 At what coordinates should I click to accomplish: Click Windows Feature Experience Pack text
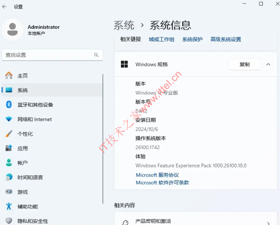[x=191, y=166]
